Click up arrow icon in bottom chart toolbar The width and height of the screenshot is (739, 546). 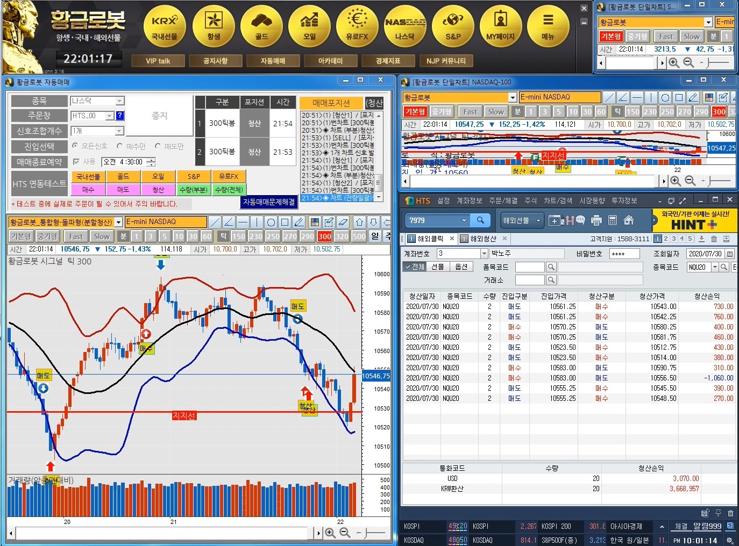[x=359, y=222]
